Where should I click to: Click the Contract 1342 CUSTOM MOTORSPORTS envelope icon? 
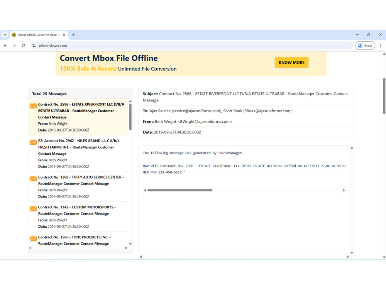33,208
